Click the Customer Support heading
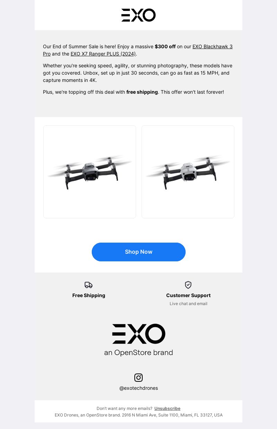The width and height of the screenshot is (277, 429). [188, 295]
